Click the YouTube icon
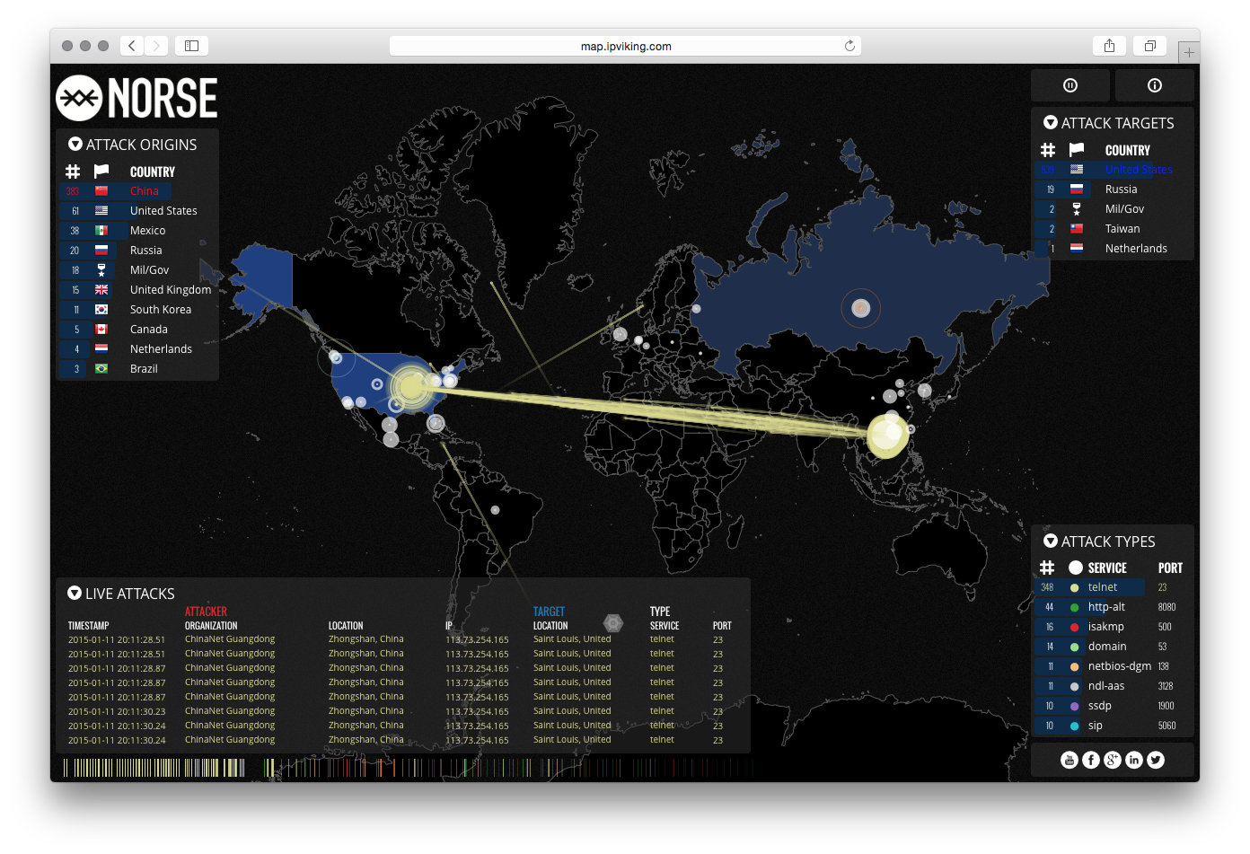Image resolution: width=1250 pixels, height=854 pixels. (1069, 759)
